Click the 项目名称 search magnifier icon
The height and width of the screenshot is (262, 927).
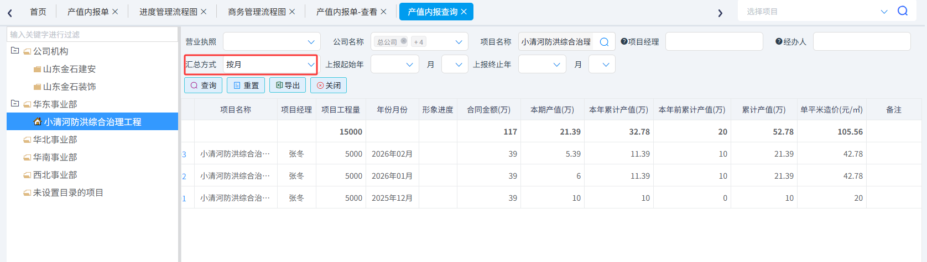pos(604,42)
